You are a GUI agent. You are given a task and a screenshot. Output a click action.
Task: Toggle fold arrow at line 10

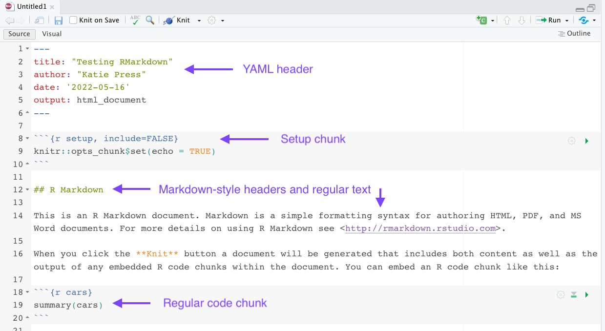(x=27, y=164)
